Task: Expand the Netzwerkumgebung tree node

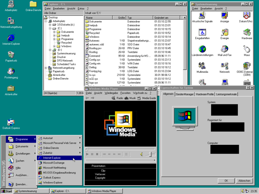Action: [46, 68]
